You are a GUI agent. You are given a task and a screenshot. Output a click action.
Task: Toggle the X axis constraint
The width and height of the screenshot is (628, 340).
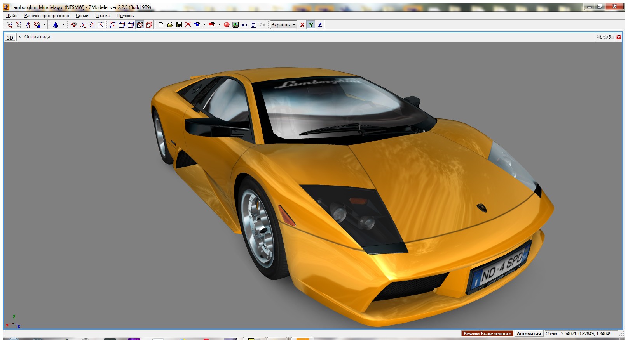(x=302, y=24)
